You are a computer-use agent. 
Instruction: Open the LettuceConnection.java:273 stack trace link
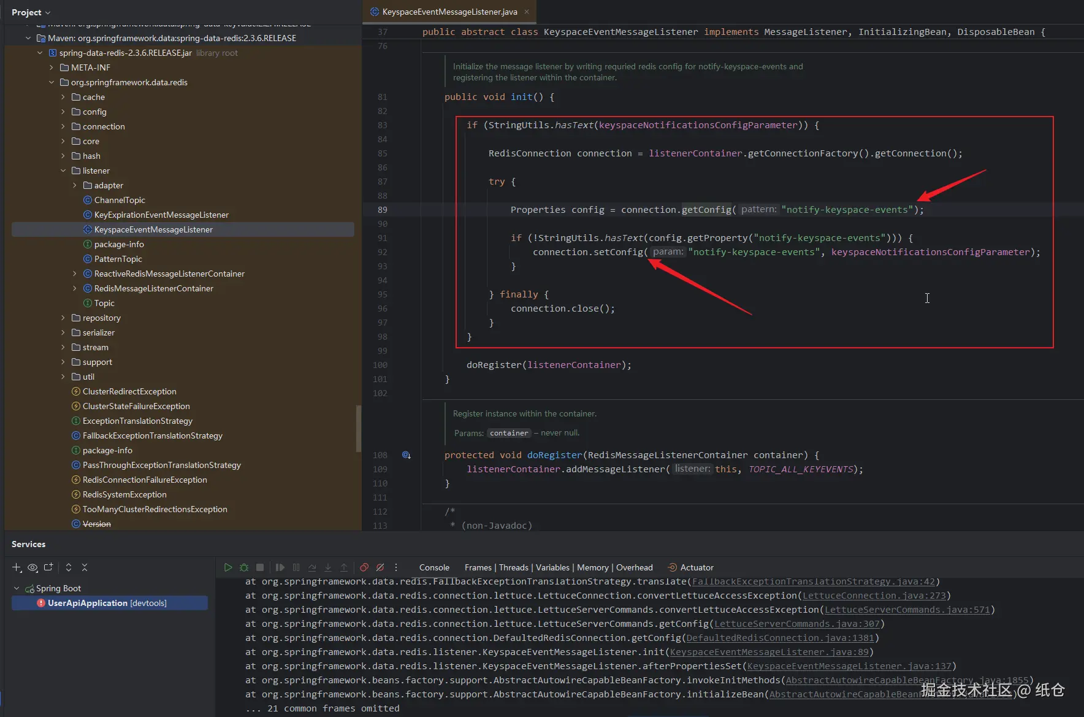874,596
